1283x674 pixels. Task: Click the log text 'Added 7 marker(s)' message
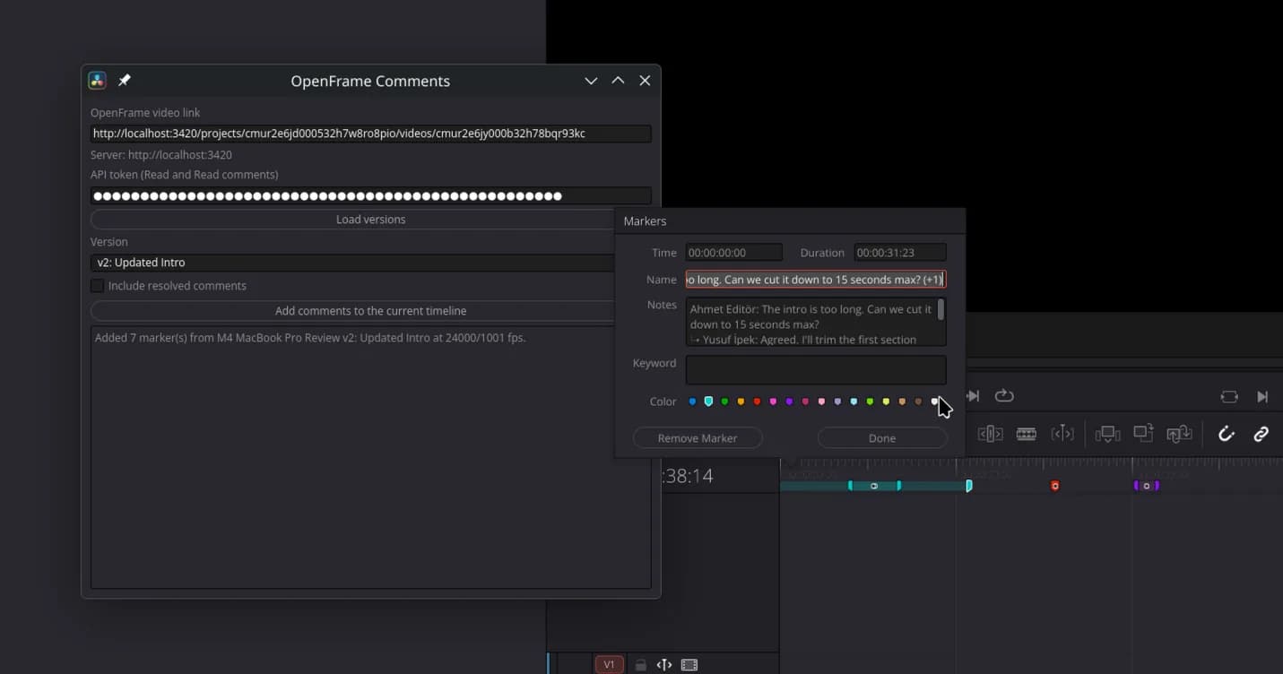click(x=310, y=338)
